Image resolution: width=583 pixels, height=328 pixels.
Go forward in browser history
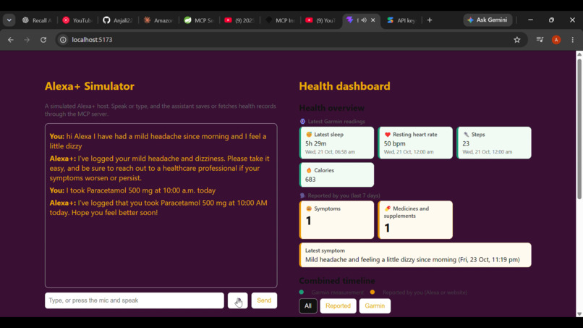[27, 40]
